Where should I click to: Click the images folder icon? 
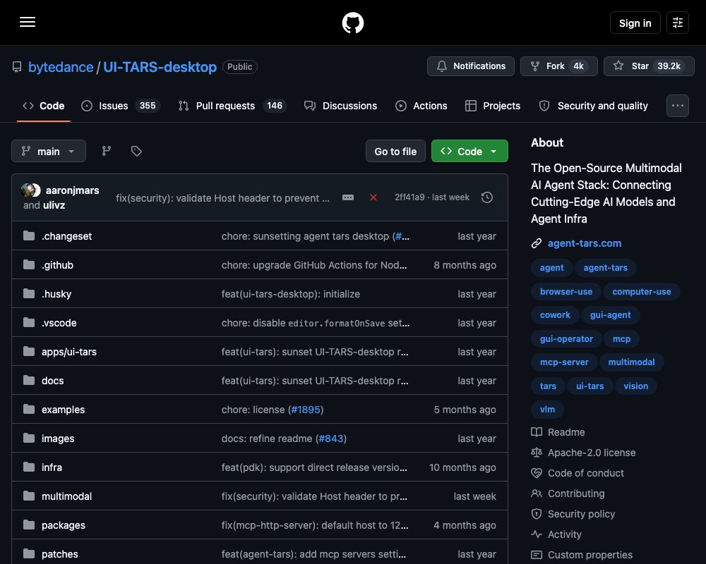(29, 438)
